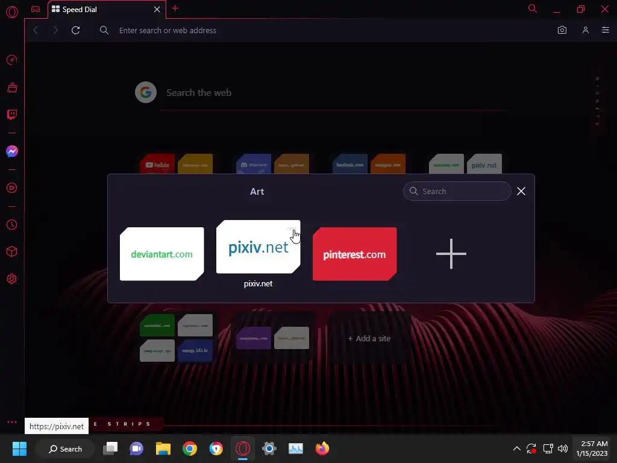Screen dimensions: 617x463
Task: Open Player in sidebar
Action: pos(12,188)
